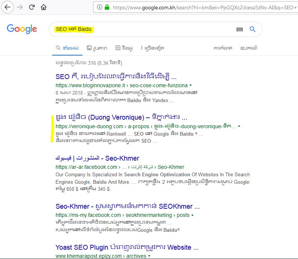Click the ms-my.facebook.com seokhmermarketing URL
This screenshot has width=298, height=259.
122,215
